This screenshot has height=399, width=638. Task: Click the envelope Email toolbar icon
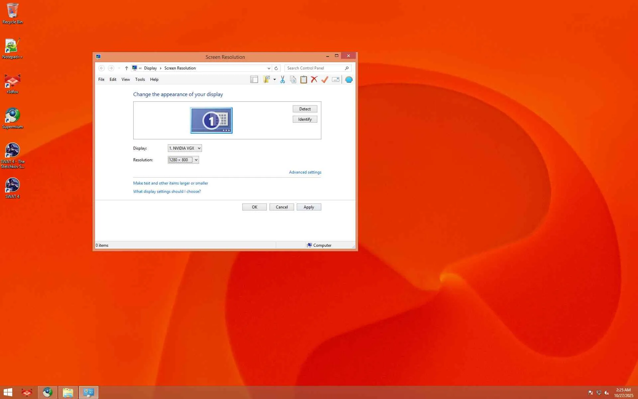coord(336,79)
